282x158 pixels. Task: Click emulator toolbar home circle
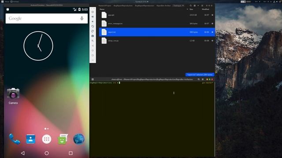click(x=93, y=50)
